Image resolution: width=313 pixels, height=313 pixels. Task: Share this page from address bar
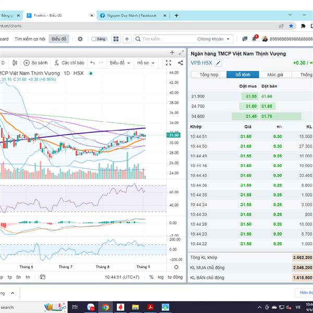[x=281, y=26]
